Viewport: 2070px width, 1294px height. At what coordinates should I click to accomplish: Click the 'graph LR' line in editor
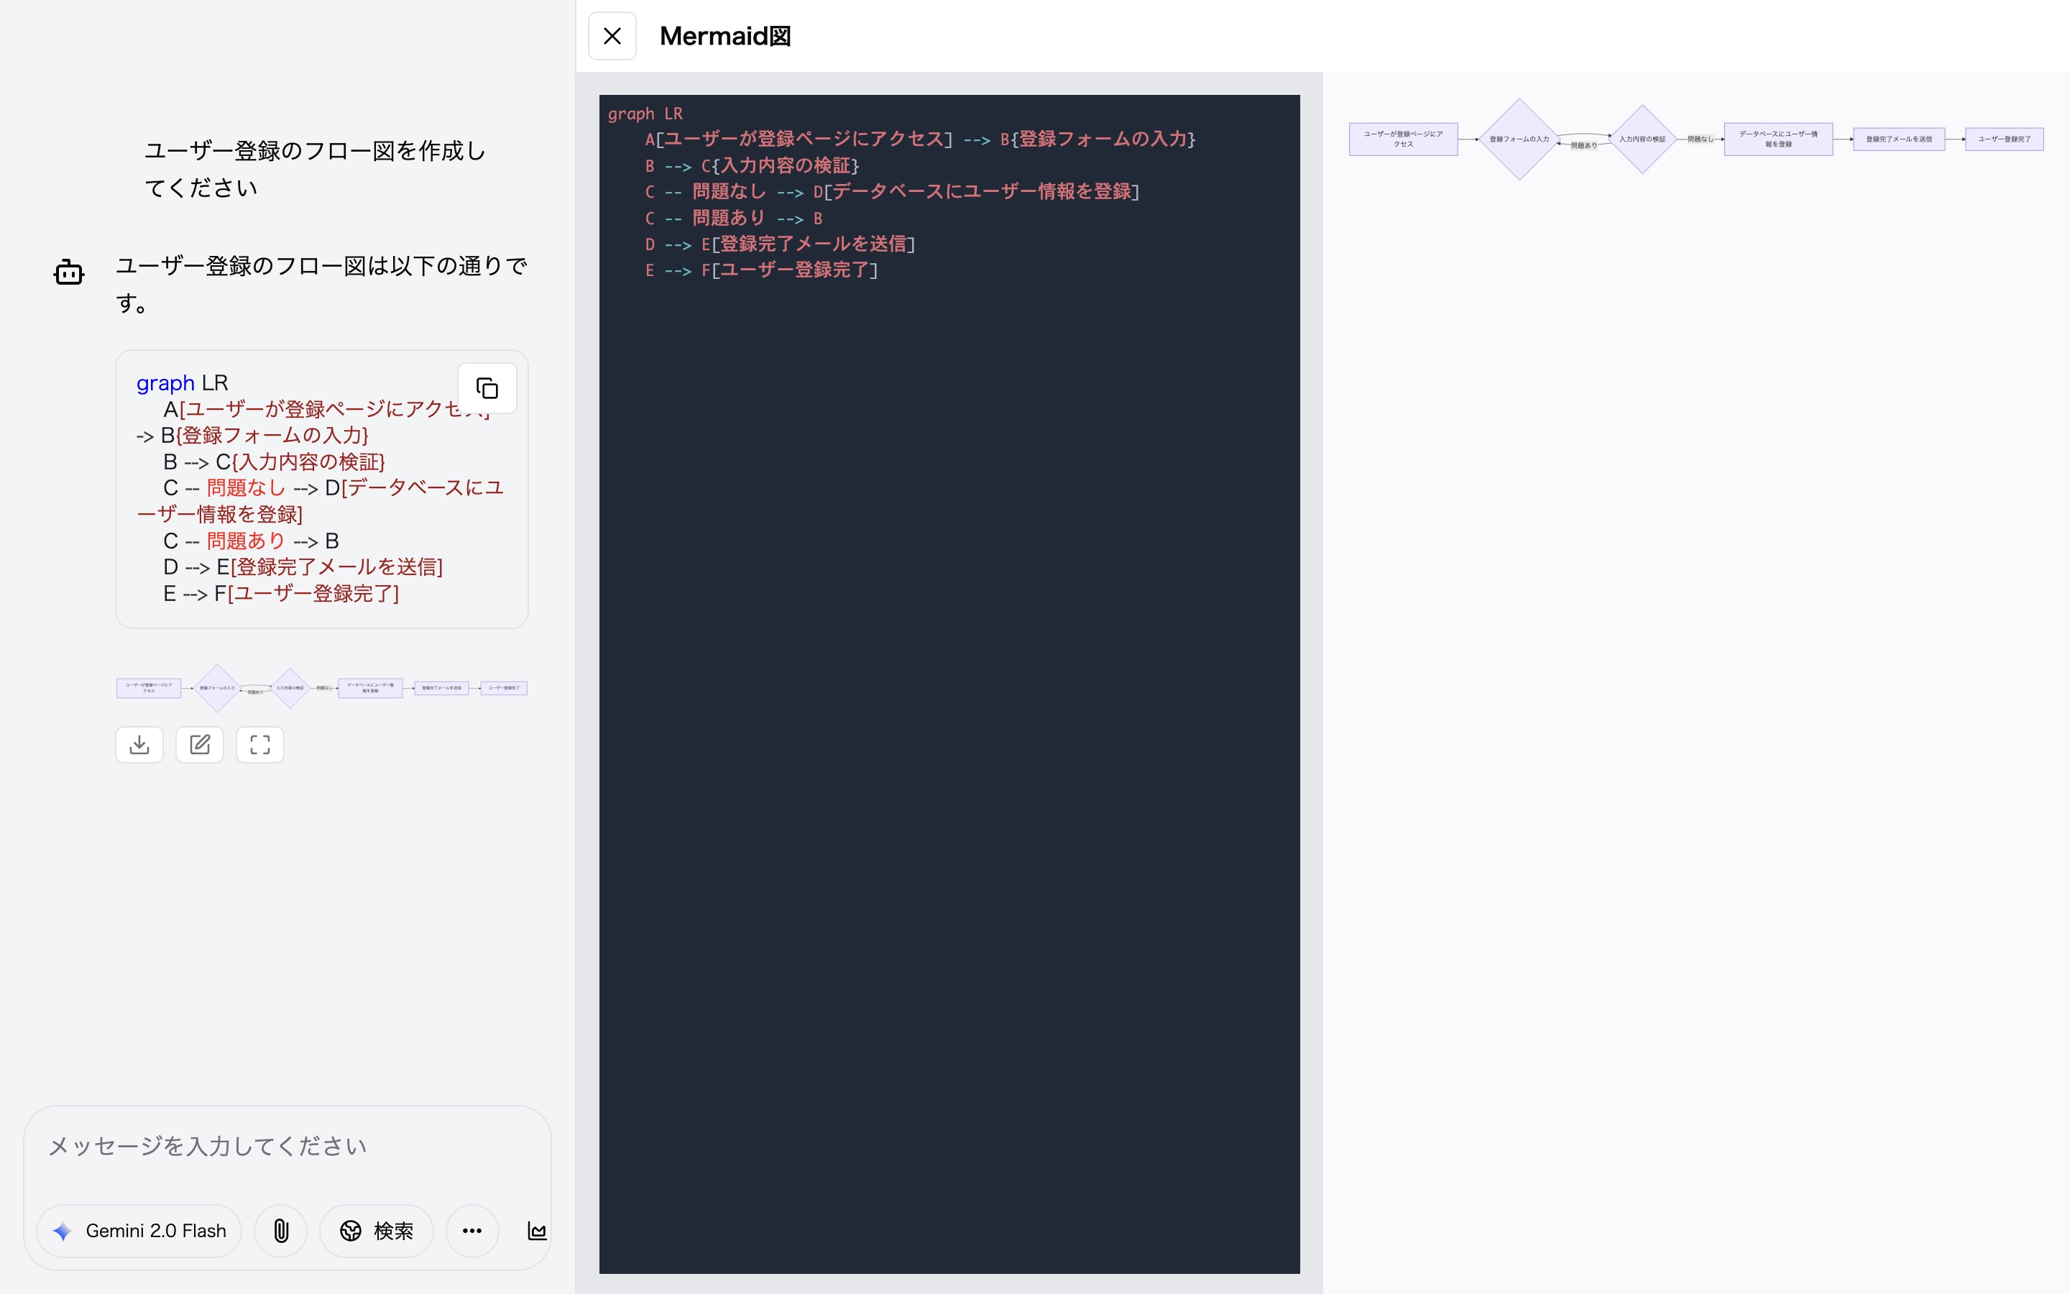point(645,114)
